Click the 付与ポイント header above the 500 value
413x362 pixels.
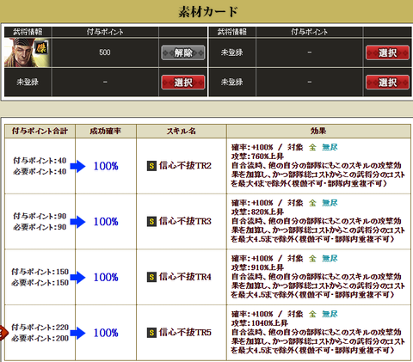105,32
